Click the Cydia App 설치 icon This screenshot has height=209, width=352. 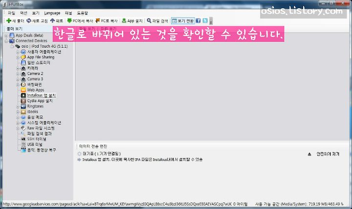pos(23,101)
